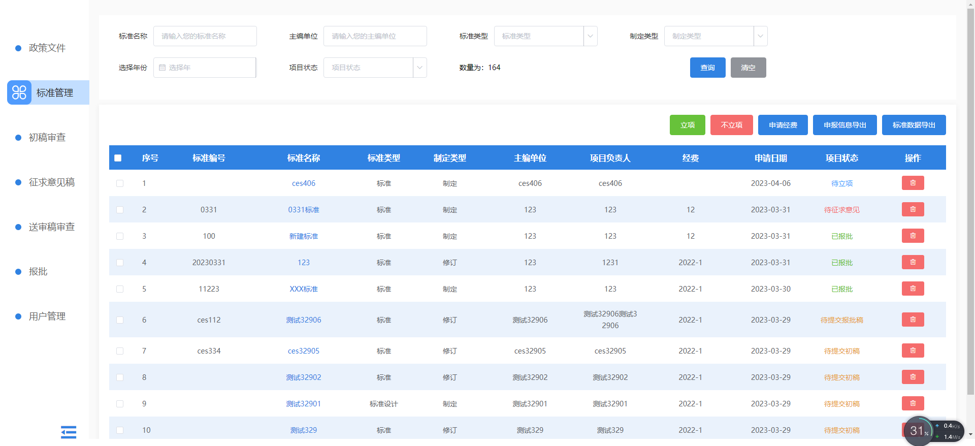Go to 用户管理 in sidebar

pos(47,316)
